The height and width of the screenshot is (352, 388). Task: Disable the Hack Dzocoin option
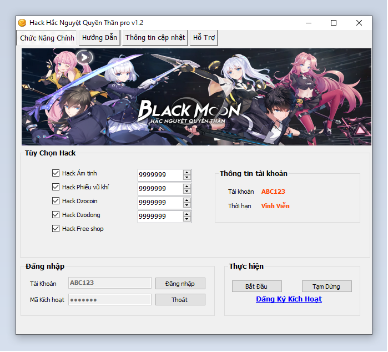56,201
